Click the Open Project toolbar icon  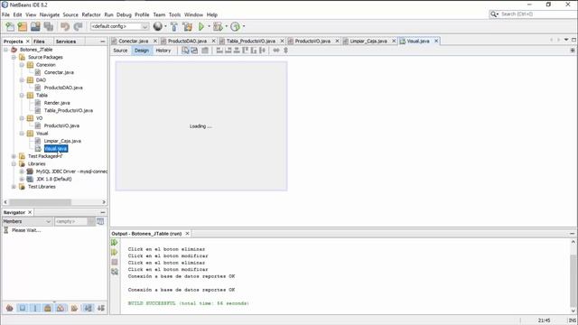35,26
